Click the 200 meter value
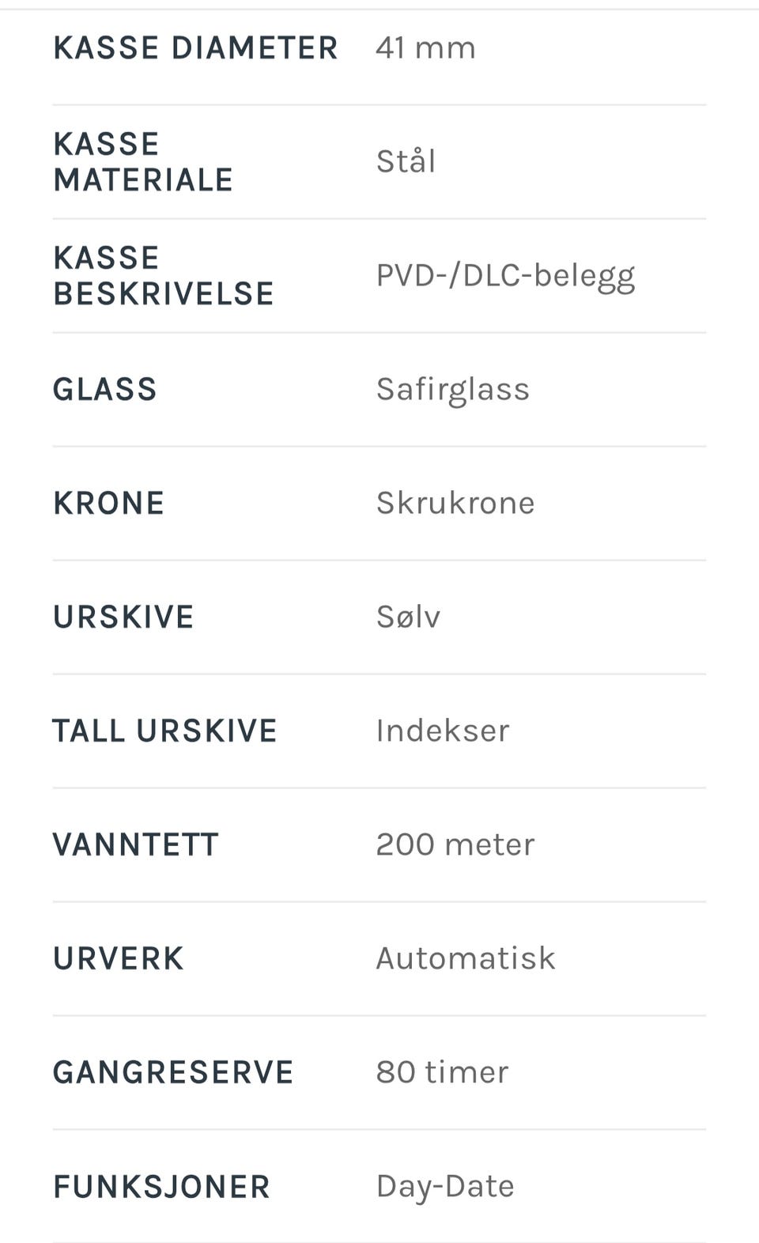Screen dimensions: 759x1243 click(x=455, y=845)
